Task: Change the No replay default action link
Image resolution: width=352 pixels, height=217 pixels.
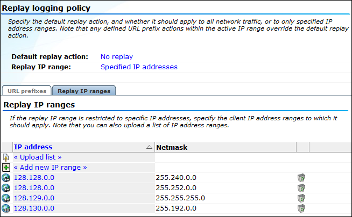Action: (117, 56)
